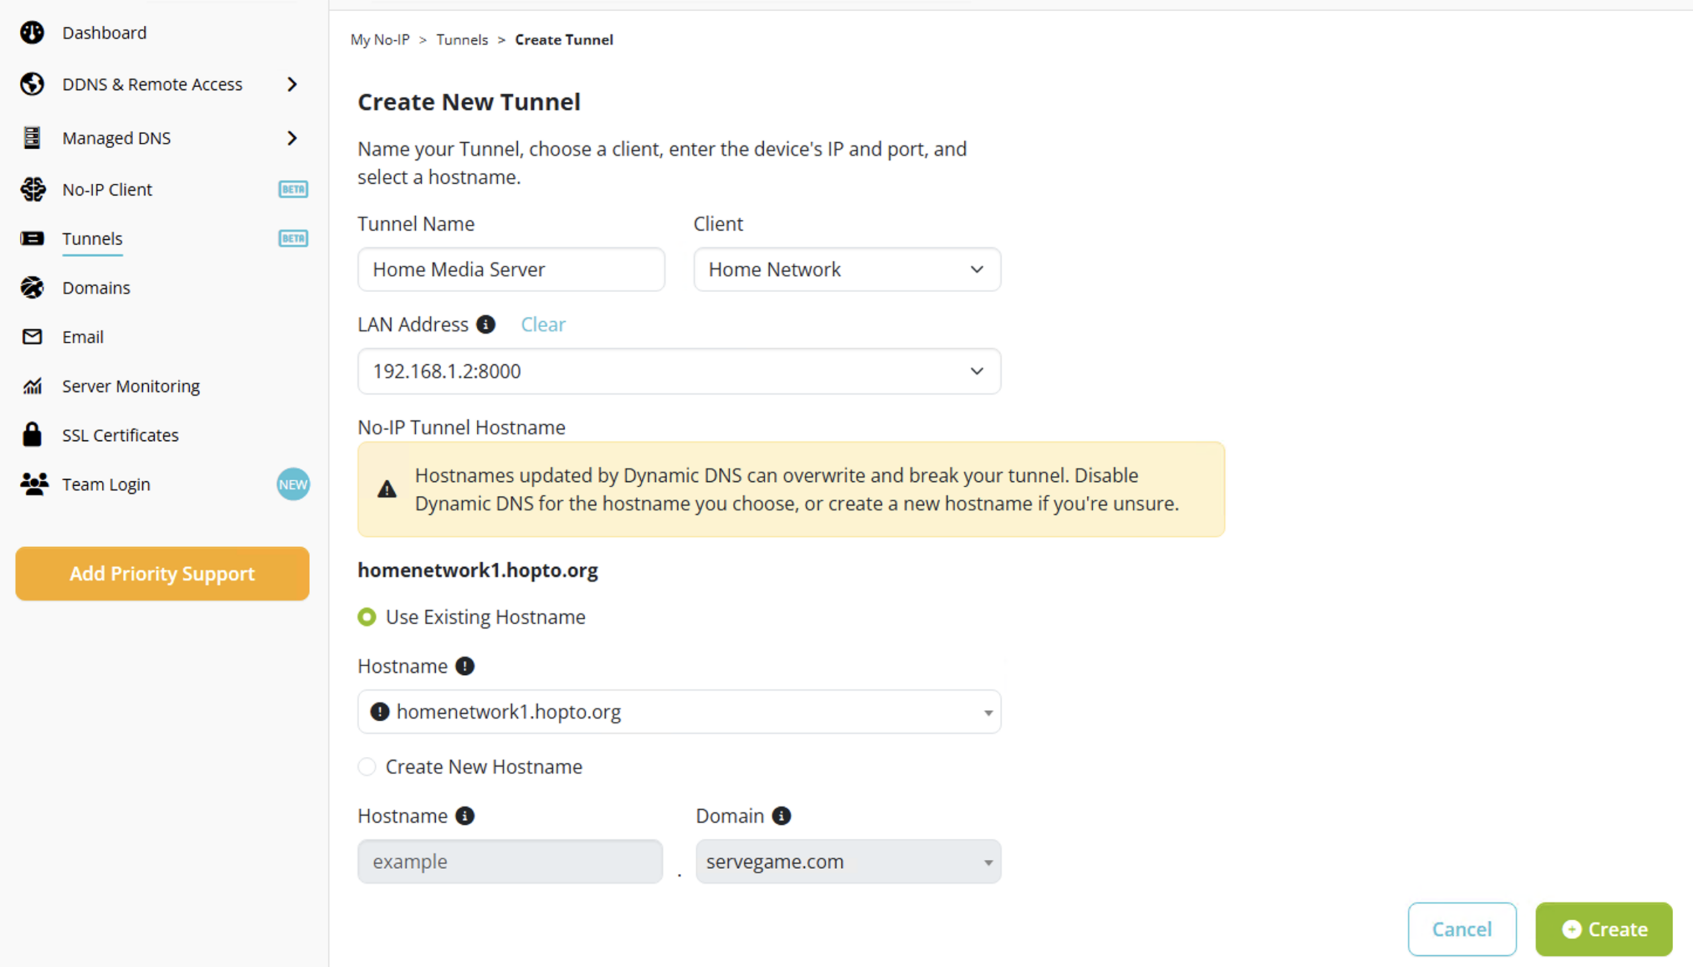Expand DDNS & Remote Access submenu chevron

pos(292,85)
